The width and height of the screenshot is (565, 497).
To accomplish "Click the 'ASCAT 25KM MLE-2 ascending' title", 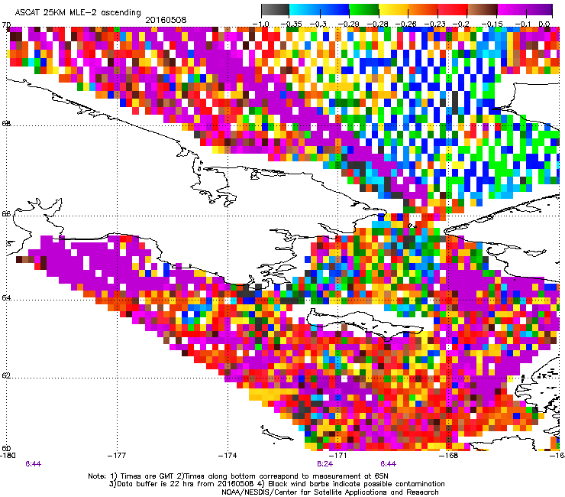I will click(x=78, y=12).
